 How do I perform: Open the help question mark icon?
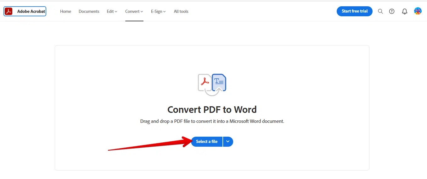click(x=392, y=11)
